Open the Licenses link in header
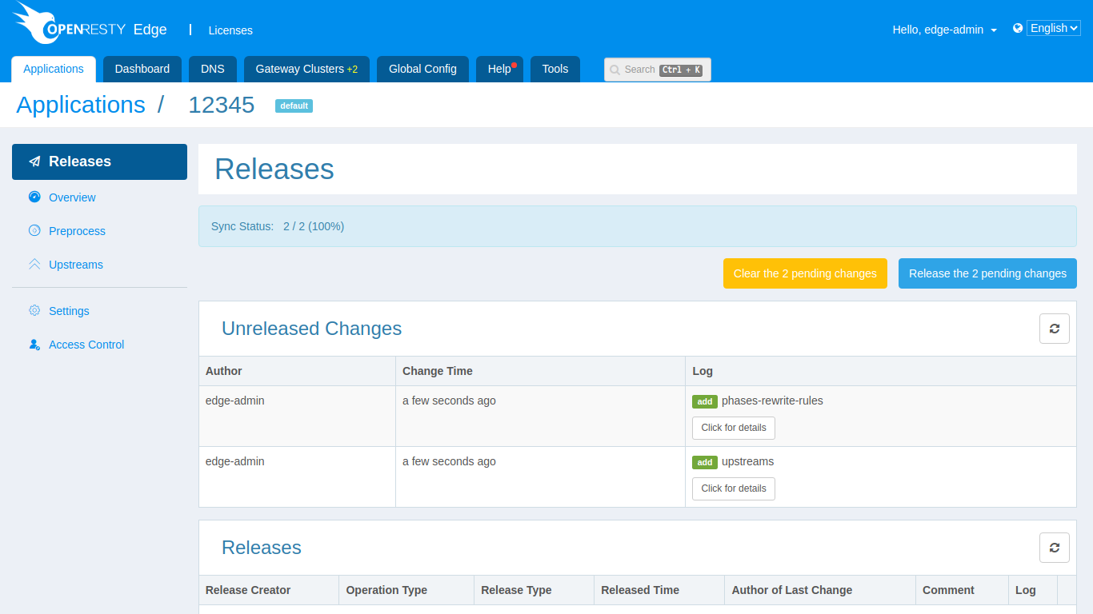The width and height of the screenshot is (1093, 614). pos(230,30)
